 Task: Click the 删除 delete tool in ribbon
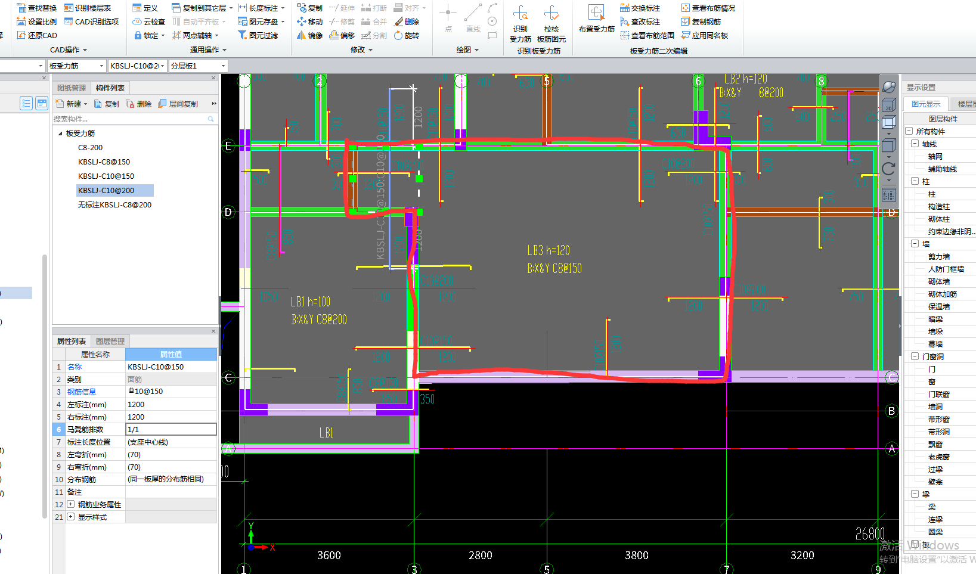407,21
